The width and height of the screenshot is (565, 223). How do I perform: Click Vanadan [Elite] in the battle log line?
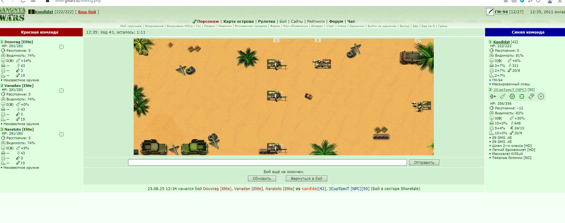249,189
